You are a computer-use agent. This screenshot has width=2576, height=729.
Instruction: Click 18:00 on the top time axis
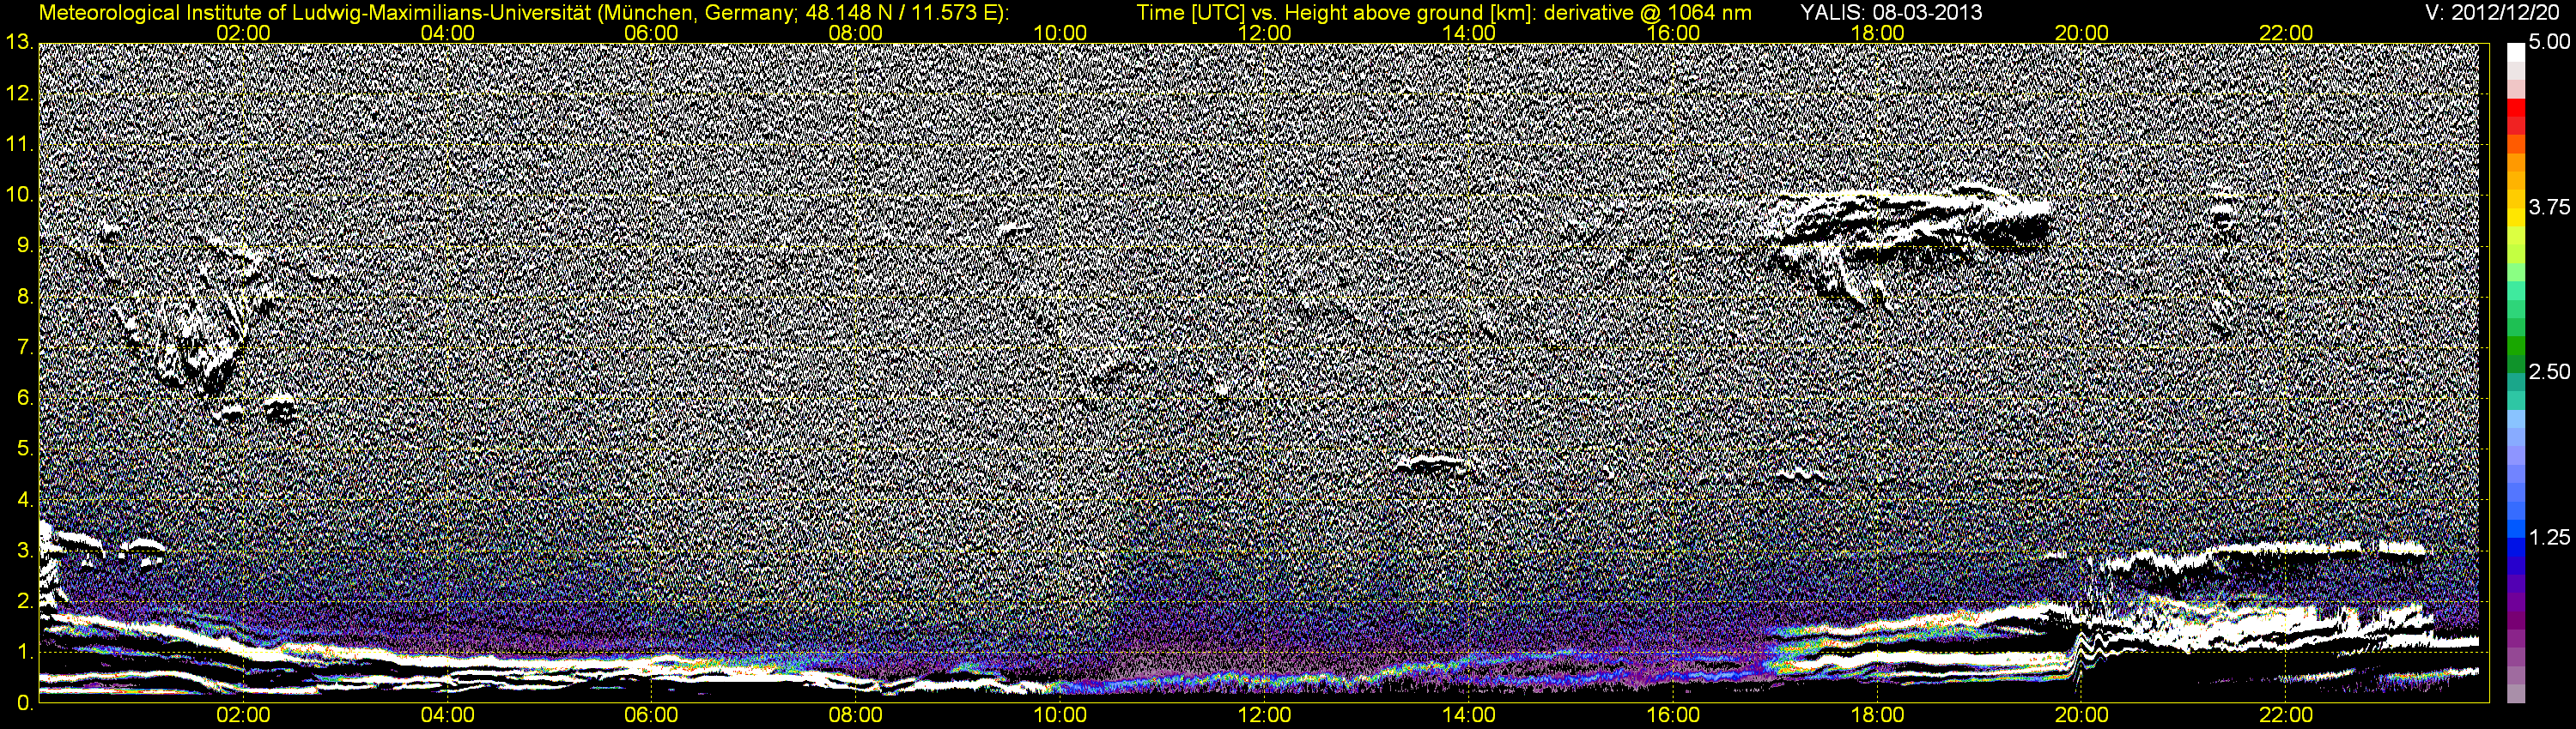tap(1877, 34)
